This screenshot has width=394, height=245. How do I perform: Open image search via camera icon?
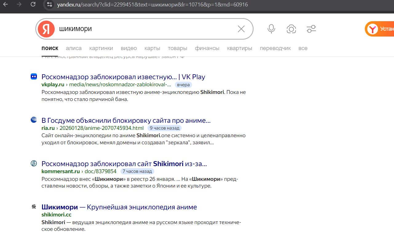point(291,29)
